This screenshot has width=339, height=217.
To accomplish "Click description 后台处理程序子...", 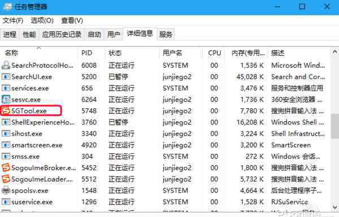I will [x=297, y=191].
